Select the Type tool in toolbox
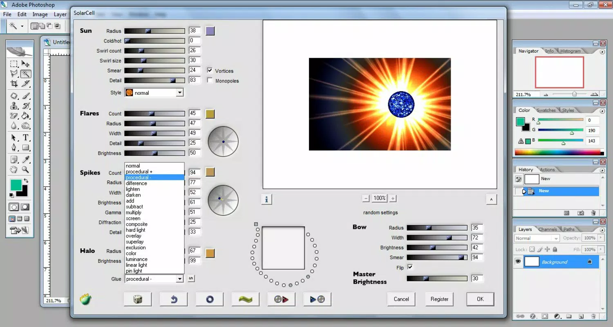This screenshot has width=613, height=327. 25,137
